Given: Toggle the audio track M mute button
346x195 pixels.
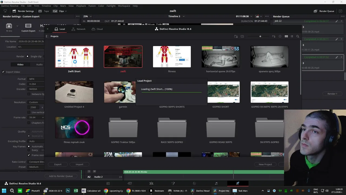Looking at the screenshot, I should point(94,171).
